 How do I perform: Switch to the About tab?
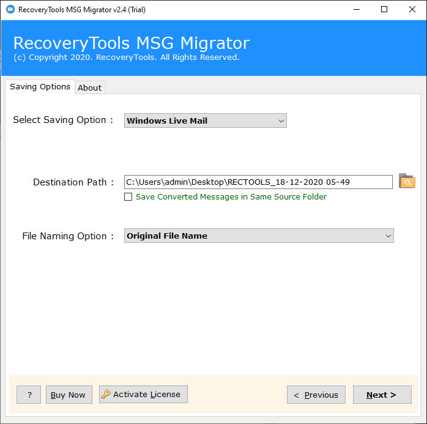click(x=90, y=87)
